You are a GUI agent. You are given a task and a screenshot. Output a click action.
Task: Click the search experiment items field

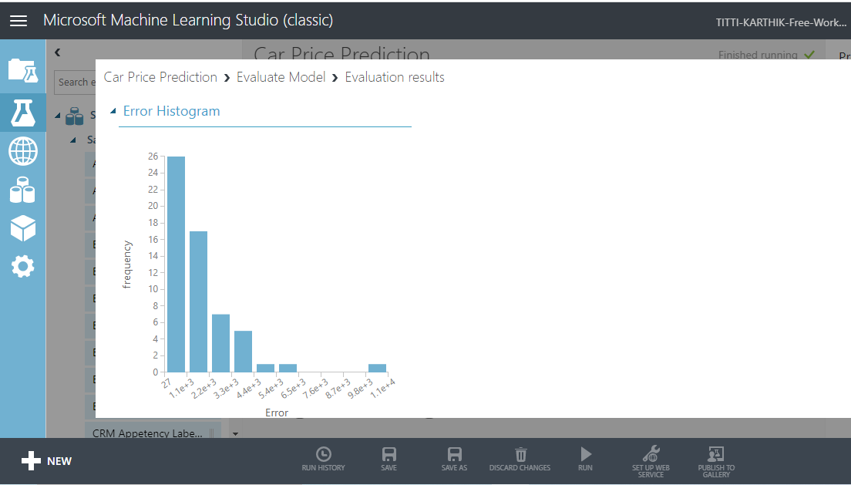pos(75,82)
